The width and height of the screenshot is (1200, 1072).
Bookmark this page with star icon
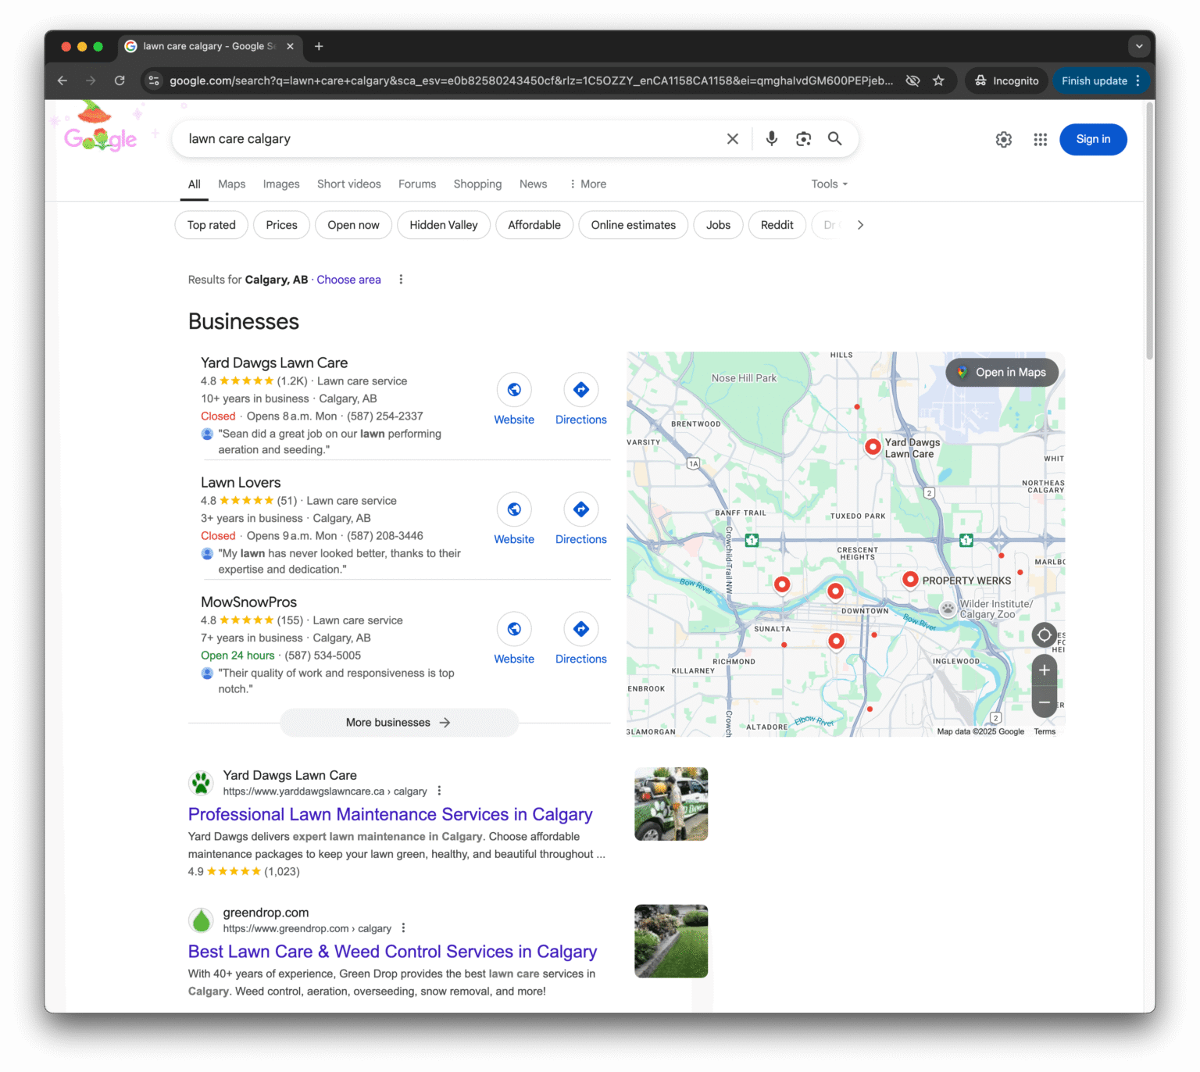[938, 80]
